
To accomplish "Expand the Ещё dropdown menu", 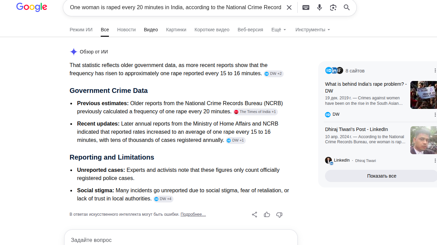I will 279,30.
